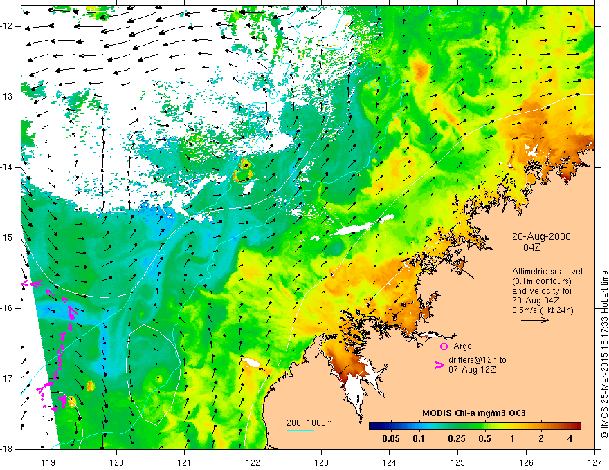Screen dimensions: 609x470
Task: Click the longitude axis label '120'
Action: [116, 462]
